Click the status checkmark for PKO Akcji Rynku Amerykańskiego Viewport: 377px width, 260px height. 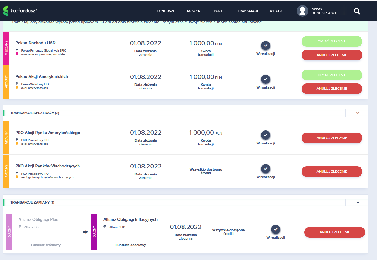[266, 135]
